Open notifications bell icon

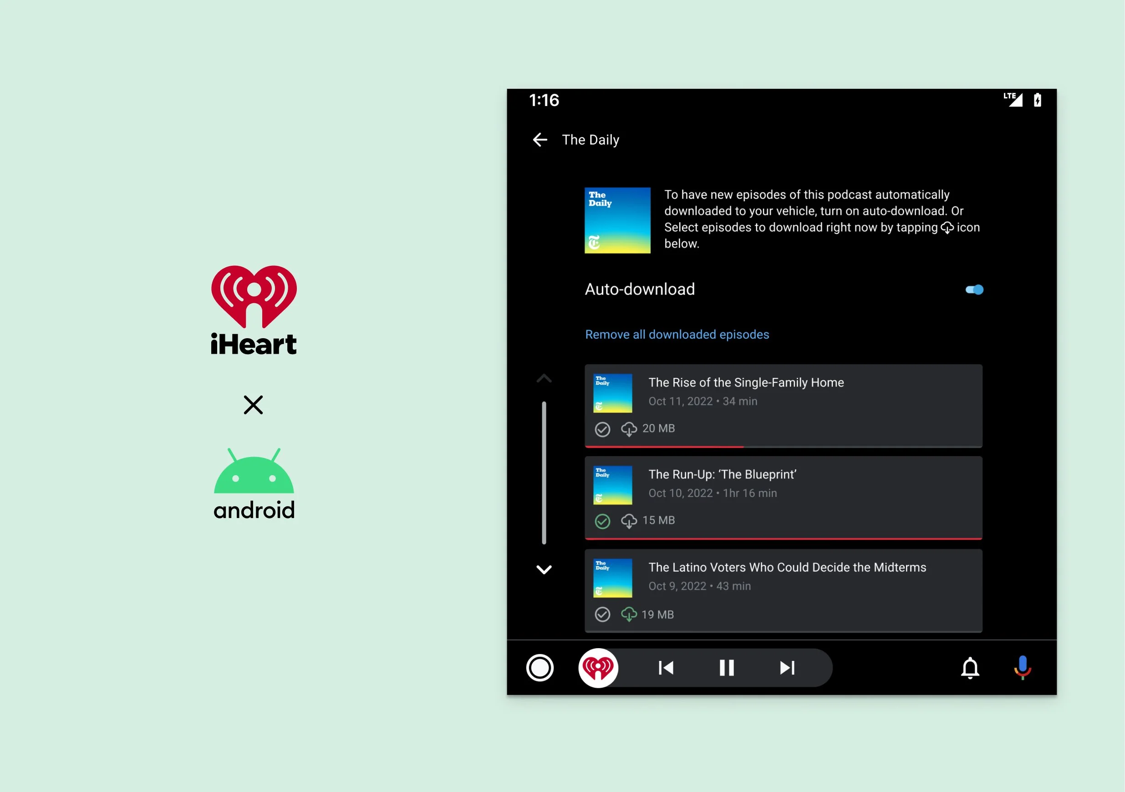pos(970,668)
